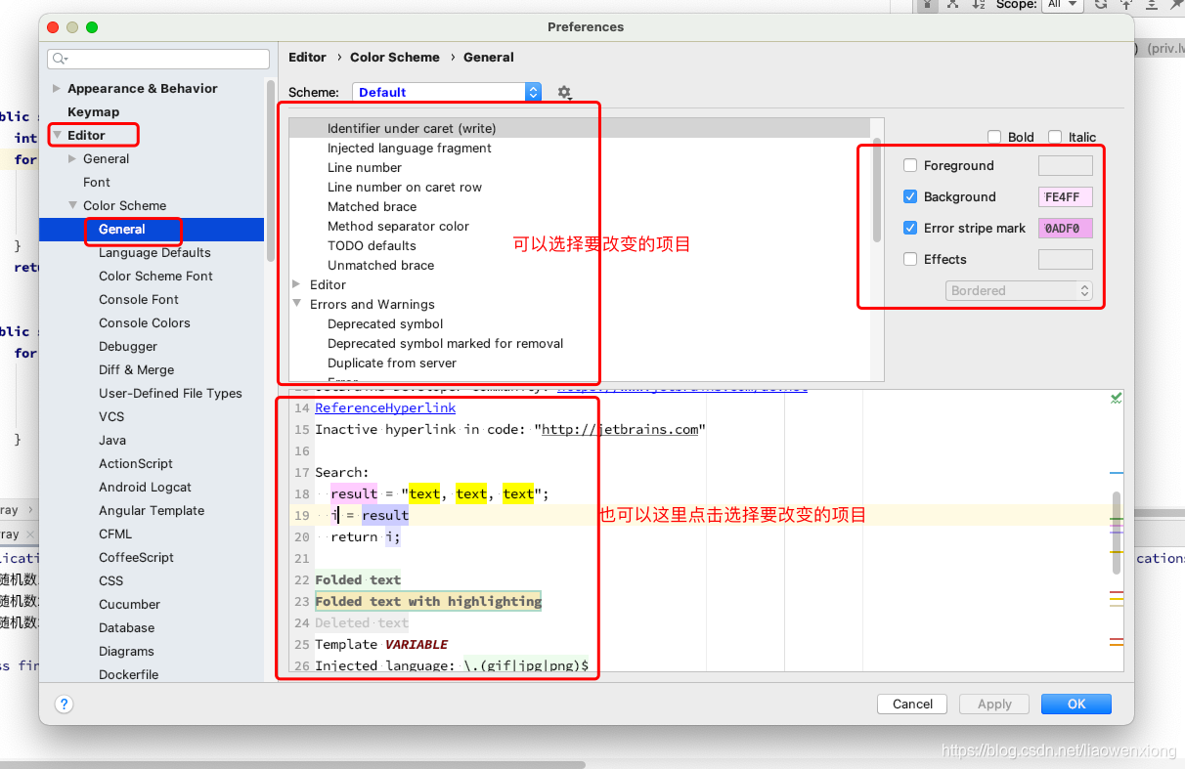Click the help question mark button
This screenshot has height=769, width=1185.
pos(64,704)
